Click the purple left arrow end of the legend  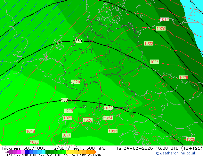click(7, 152)
